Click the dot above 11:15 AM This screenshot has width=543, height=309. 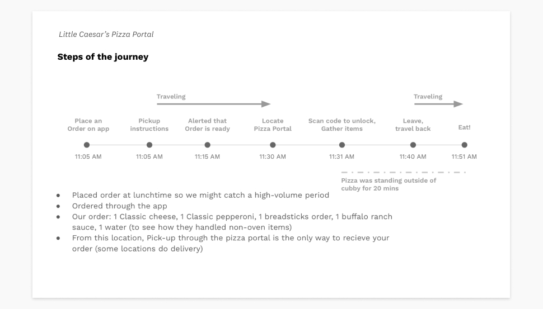[208, 145]
